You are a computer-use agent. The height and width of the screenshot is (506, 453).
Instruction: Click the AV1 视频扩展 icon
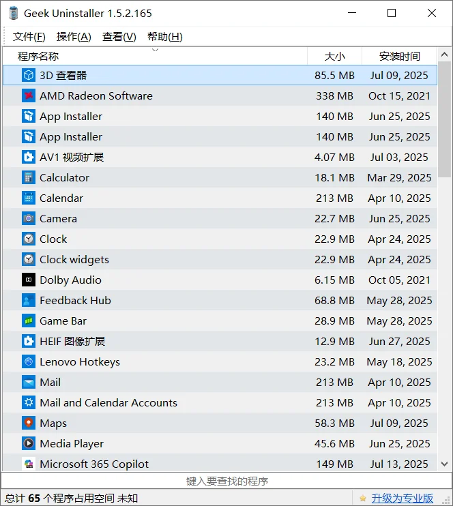29,157
